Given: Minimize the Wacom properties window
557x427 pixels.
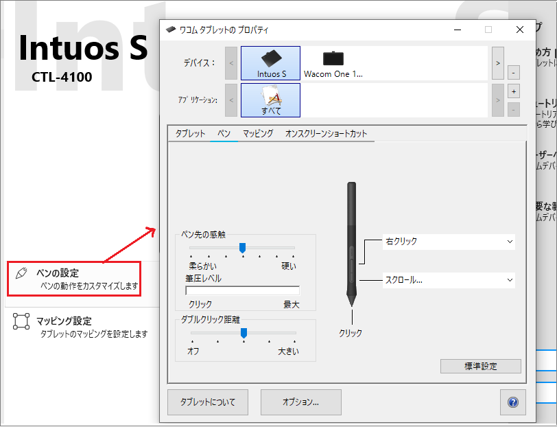Looking at the screenshot, I should click(458, 30).
